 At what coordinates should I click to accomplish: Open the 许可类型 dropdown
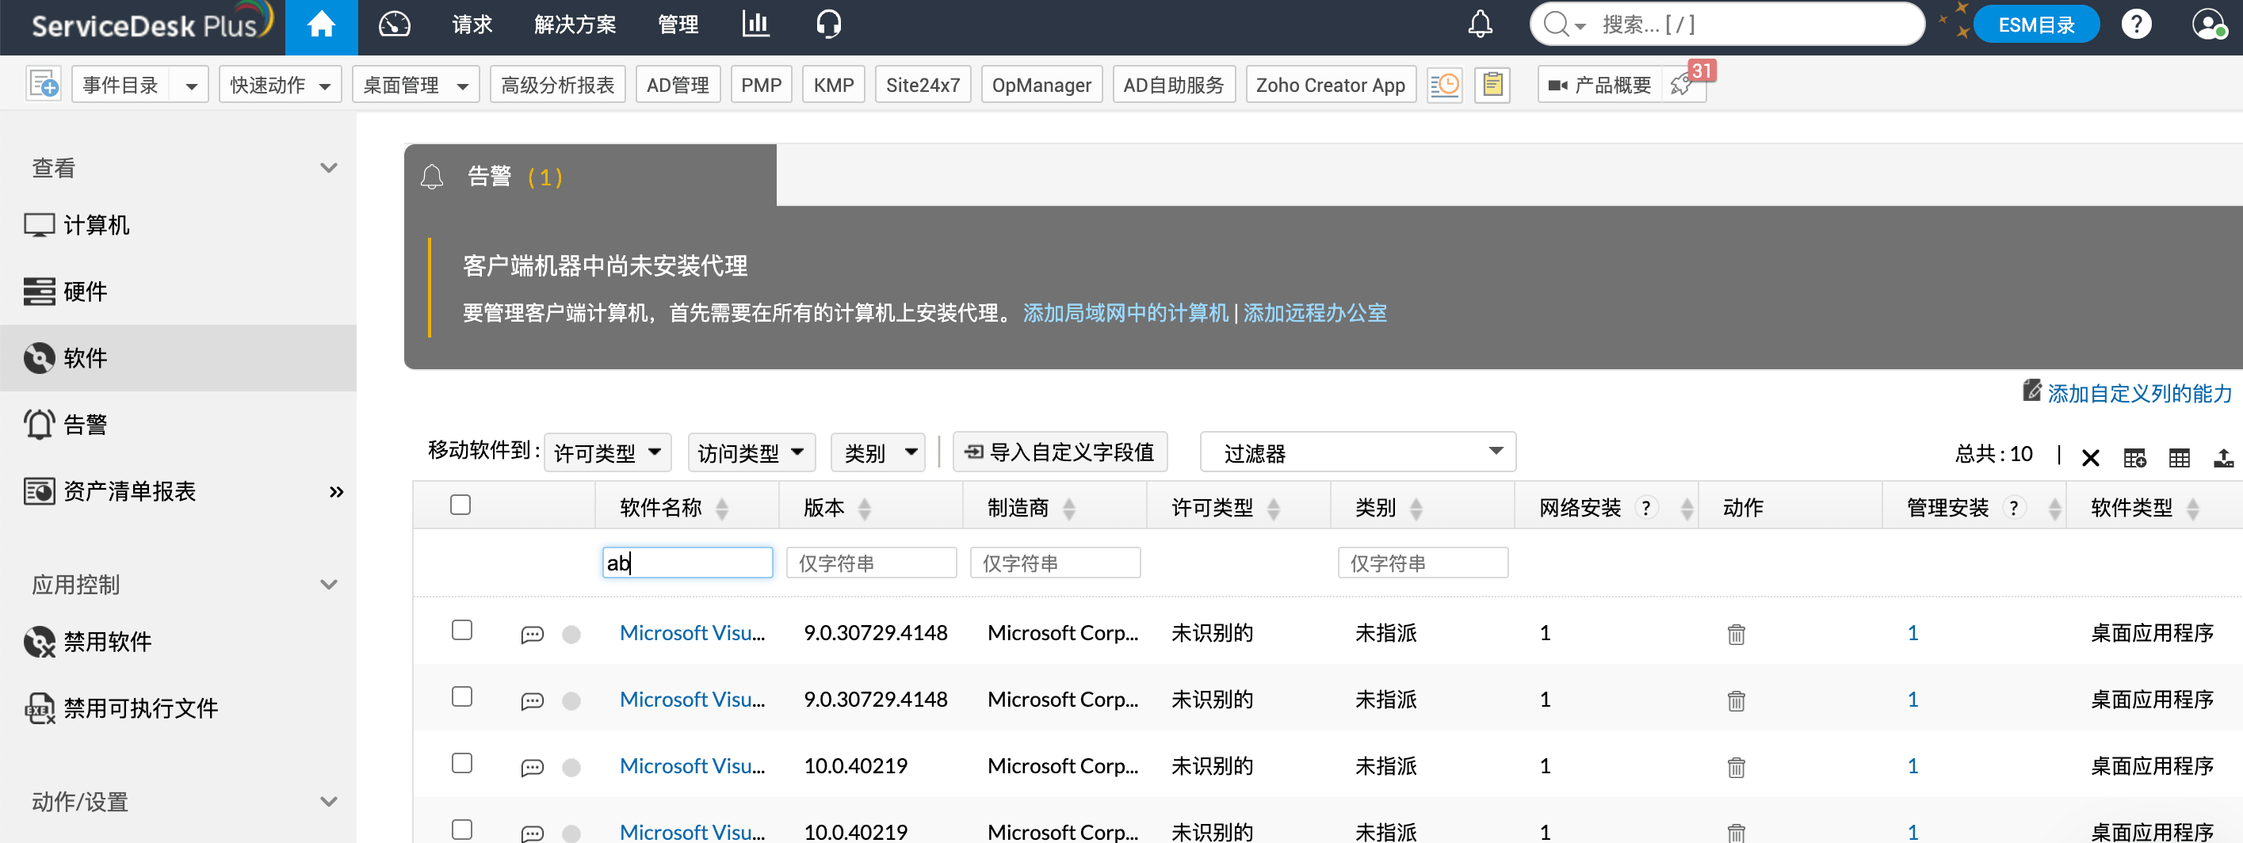607,452
